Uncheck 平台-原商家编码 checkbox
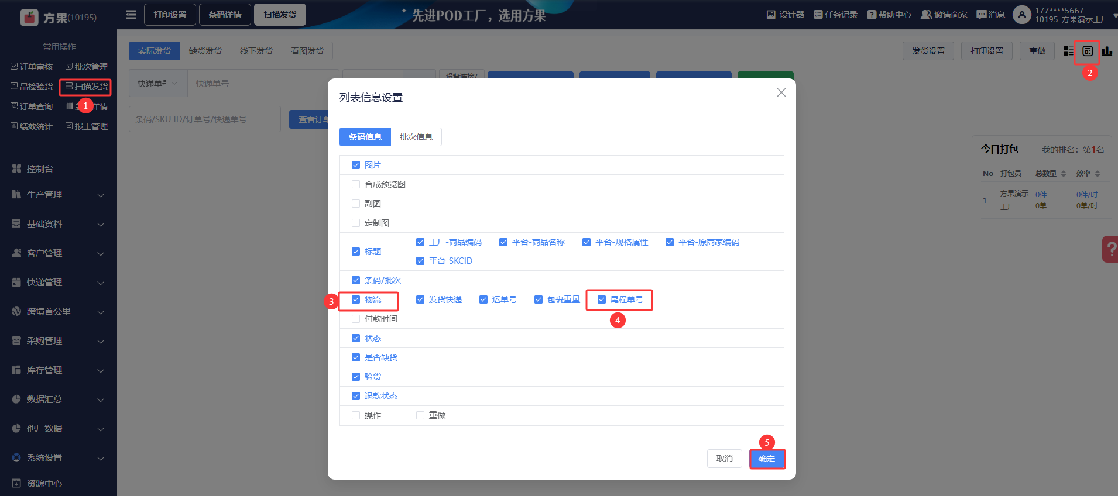The image size is (1118, 496). pos(670,242)
